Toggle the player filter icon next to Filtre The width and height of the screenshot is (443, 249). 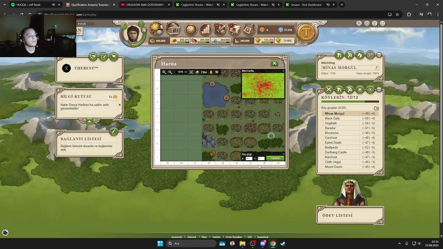pos(211,72)
